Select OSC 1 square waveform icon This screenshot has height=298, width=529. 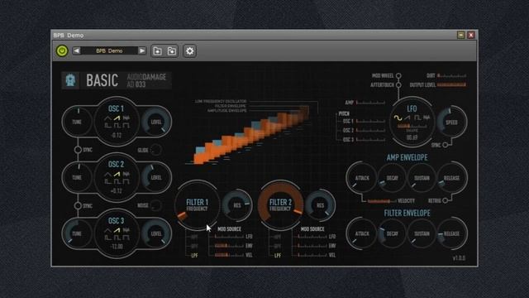(117, 126)
